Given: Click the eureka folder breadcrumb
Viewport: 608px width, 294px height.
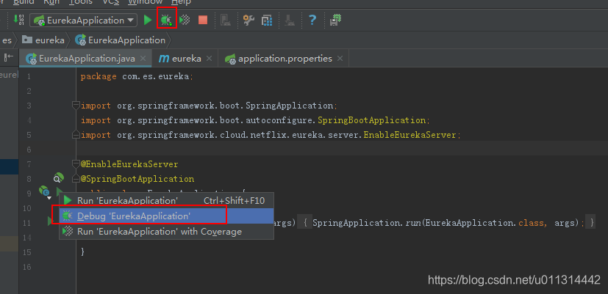Looking at the screenshot, I should [x=43, y=40].
